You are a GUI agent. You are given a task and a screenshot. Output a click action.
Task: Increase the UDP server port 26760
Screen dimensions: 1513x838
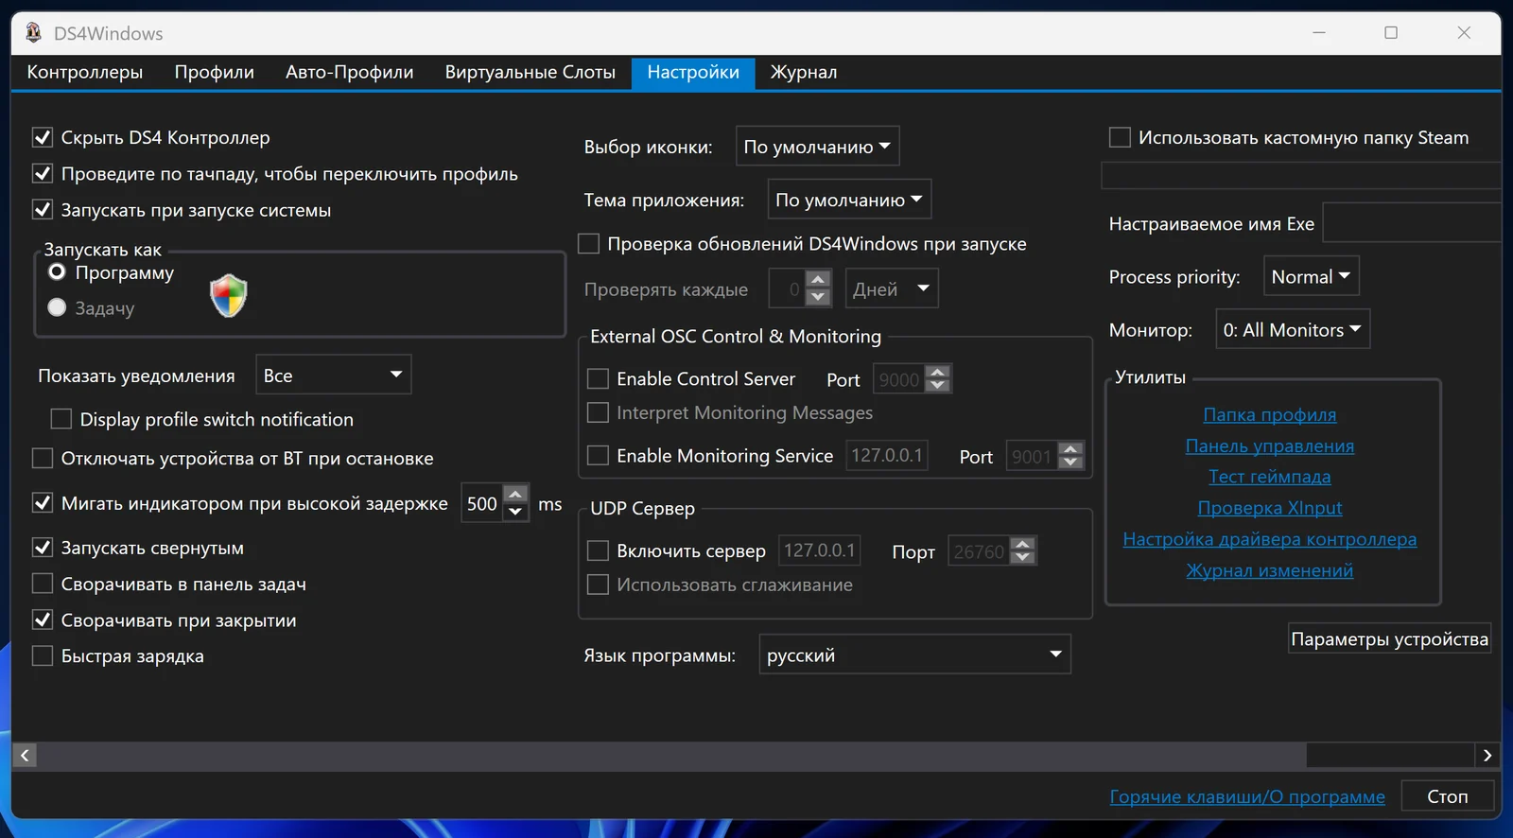coord(1022,544)
